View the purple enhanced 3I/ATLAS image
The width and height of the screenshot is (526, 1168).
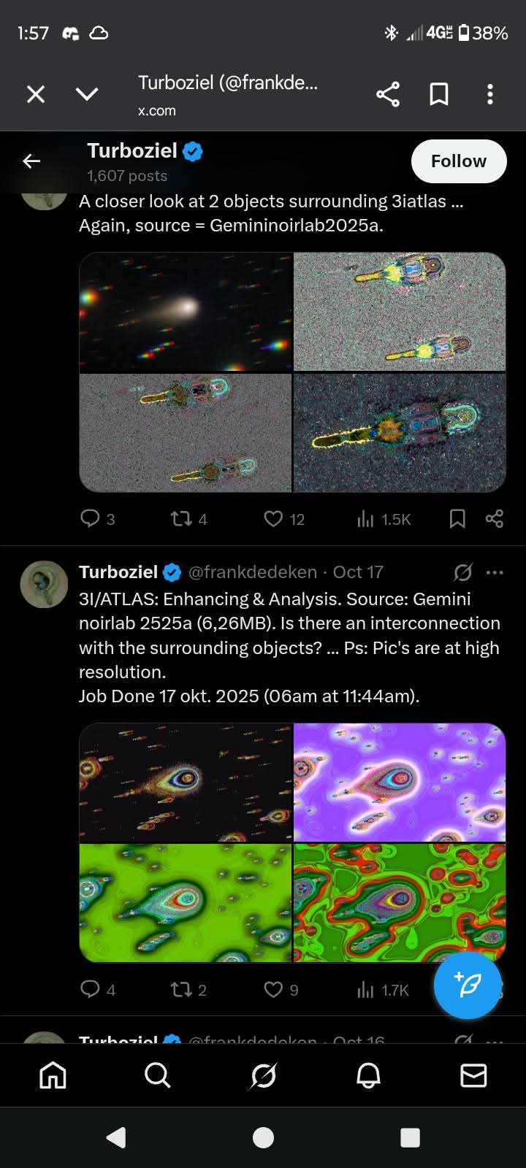400,782
